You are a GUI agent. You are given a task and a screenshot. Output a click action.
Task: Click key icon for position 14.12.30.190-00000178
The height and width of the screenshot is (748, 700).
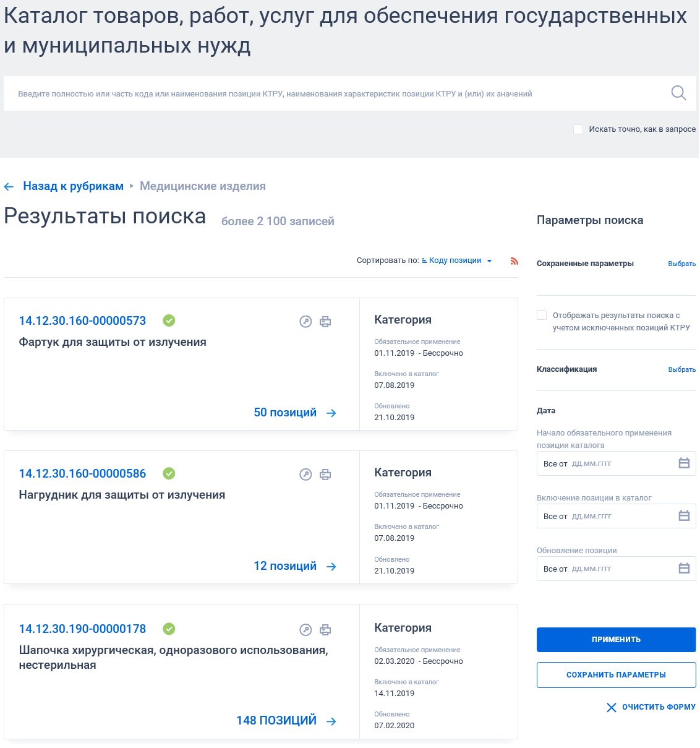305,629
